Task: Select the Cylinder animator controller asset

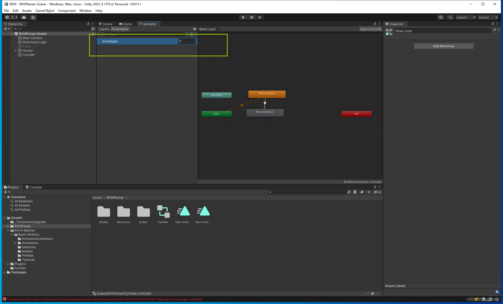Action: [x=163, y=214]
